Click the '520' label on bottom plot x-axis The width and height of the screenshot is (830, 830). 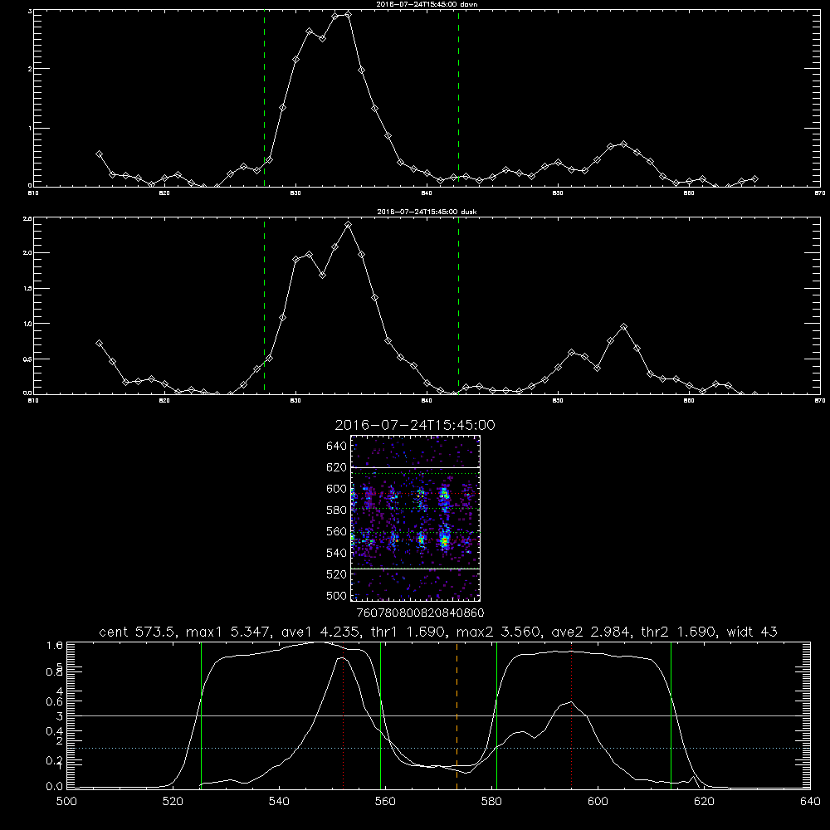pos(173,802)
